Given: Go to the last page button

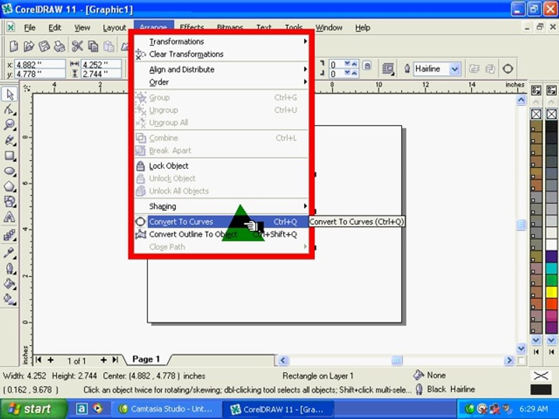Looking at the screenshot, I should coord(115,360).
